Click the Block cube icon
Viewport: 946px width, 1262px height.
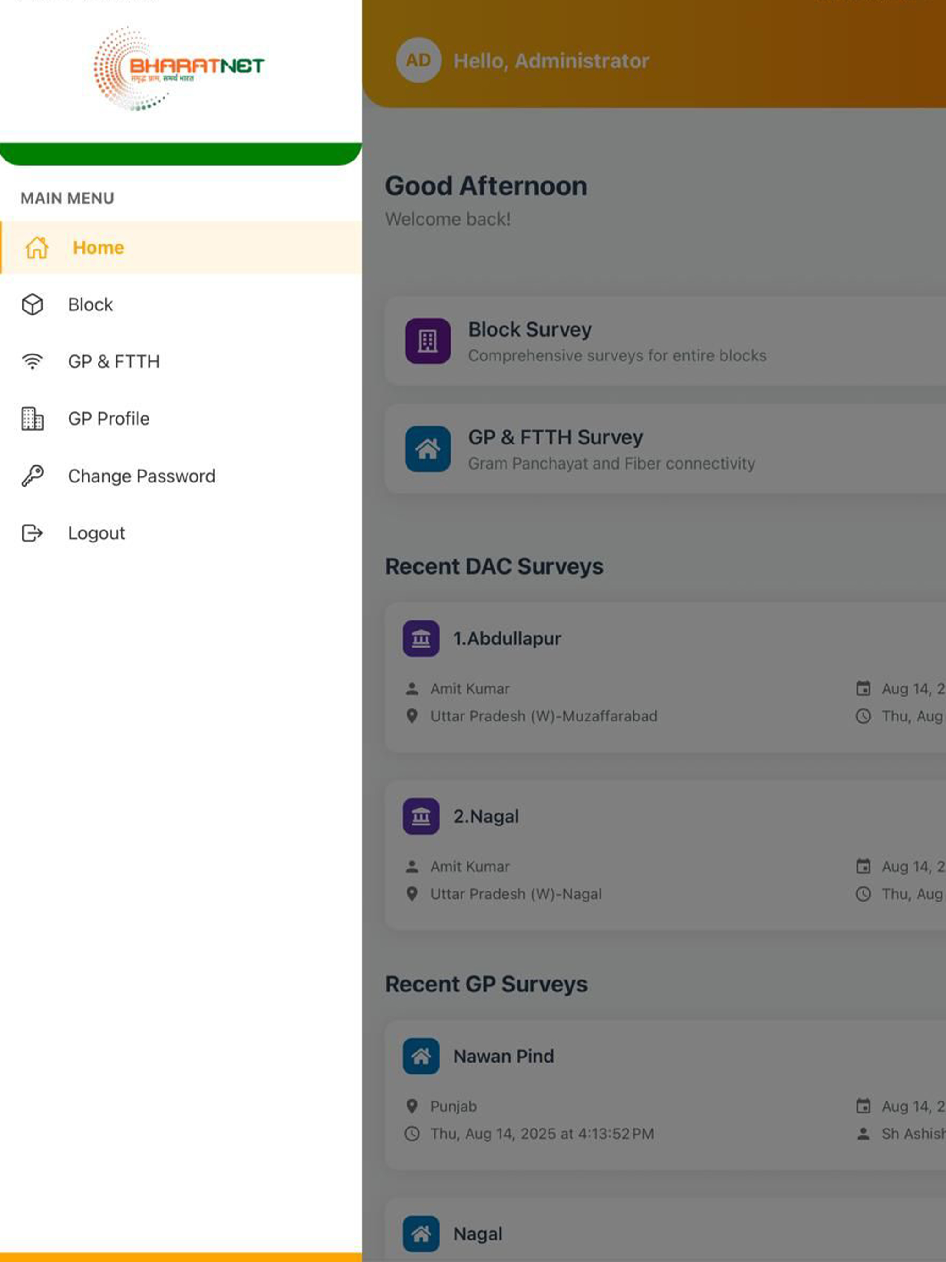click(x=33, y=304)
